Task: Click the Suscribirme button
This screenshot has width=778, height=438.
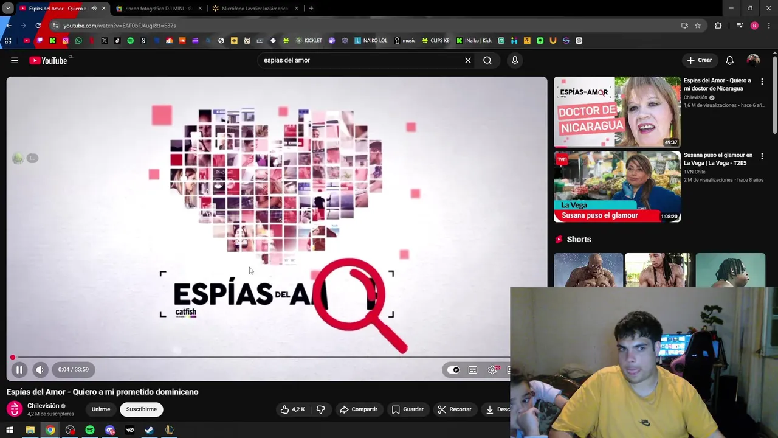Action: [x=142, y=409]
